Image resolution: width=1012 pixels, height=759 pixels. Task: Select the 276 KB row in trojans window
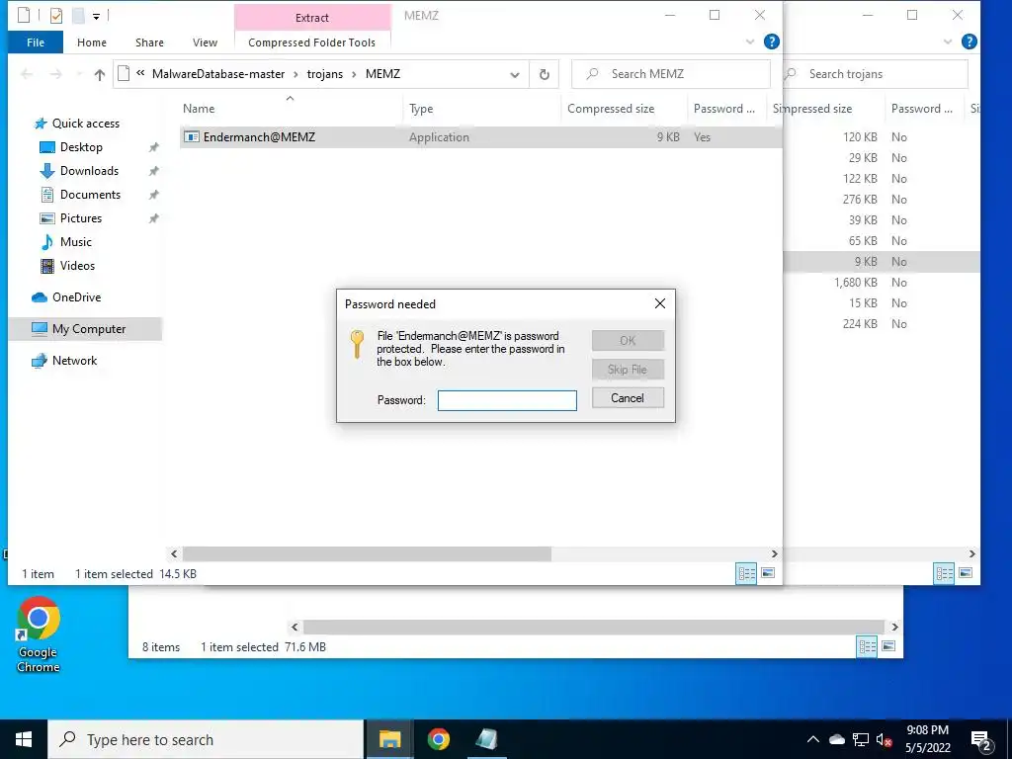(x=882, y=200)
